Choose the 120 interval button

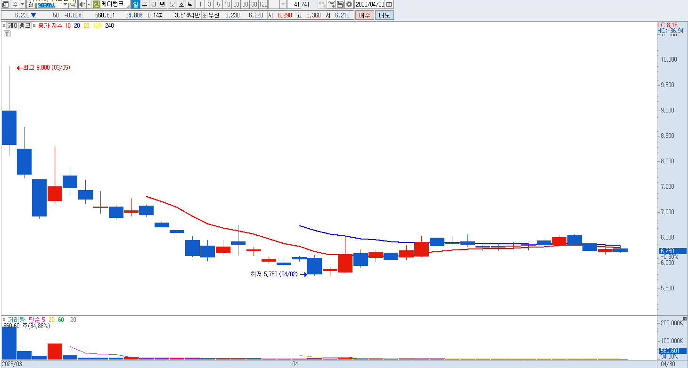[x=263, y=4]
